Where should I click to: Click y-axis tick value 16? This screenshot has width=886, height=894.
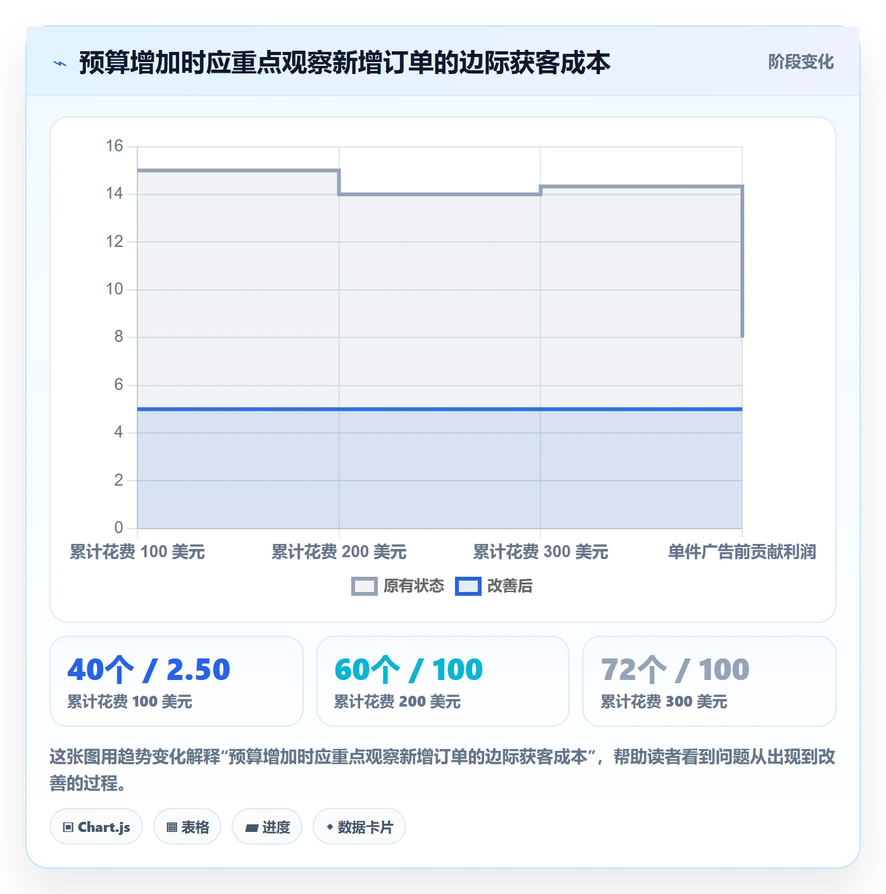115,146
